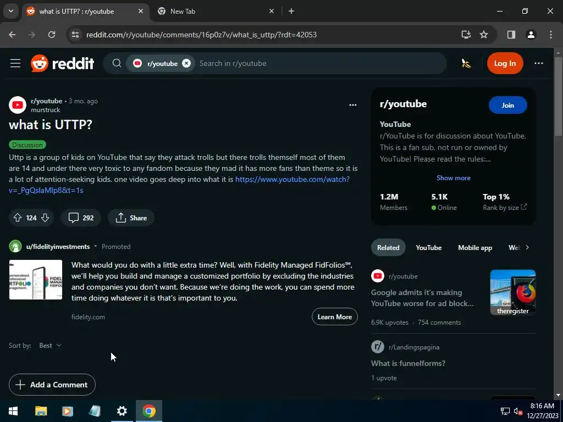Open the 292 comments button
The width and height of the screenshot is (563, 422).
(x=81, y=218)
